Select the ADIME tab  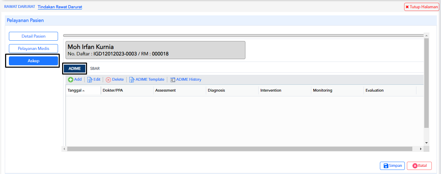(x=74, y=69)
